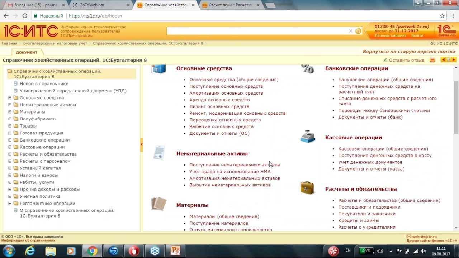Viewport: 459px width, 258px height.
Task: Click Вернуться на старую версию поиска
Action: (x=409, y=52)
